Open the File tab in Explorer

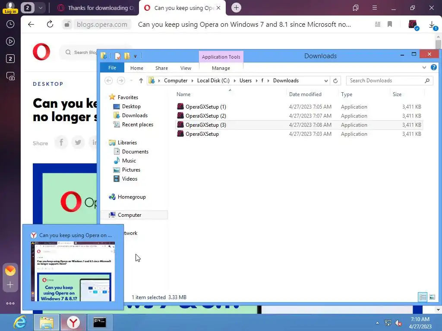click(x=112, y=68)
